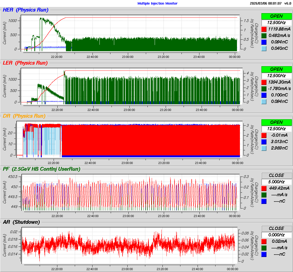
Task: Click the AR 0.000Hz rate field
Action: pyautogui.click(x=276, y=235)
